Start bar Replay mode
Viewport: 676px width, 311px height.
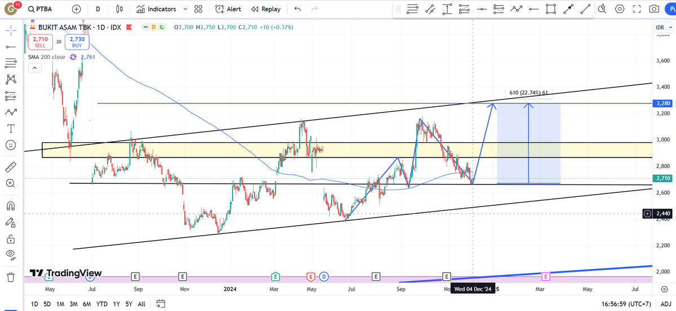click(266, 9)
